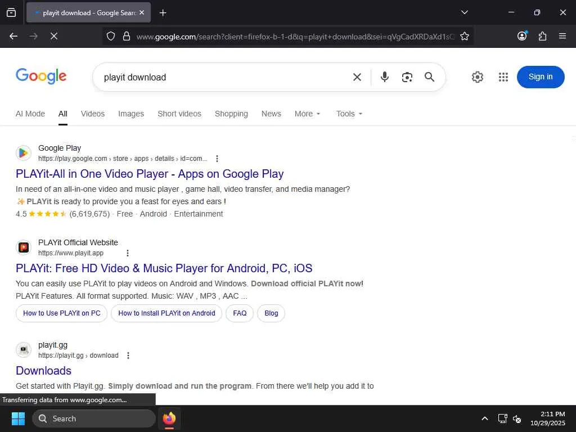The width and height of the screenshot is (576, 432).
Task: Bookmark this page with the star
Action: (x=464, y=36)
